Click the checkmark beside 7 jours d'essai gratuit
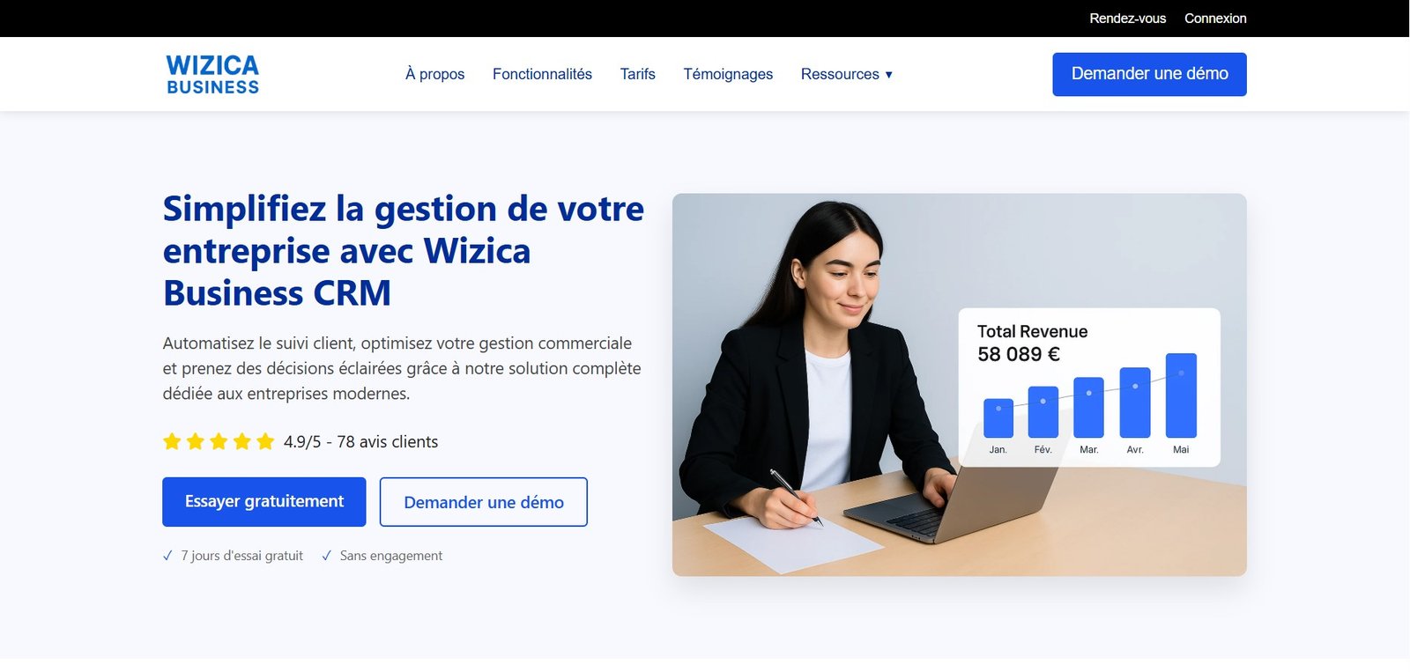Screen dimensions: 1410x672 pyautogui.click(x=167, y=556)
